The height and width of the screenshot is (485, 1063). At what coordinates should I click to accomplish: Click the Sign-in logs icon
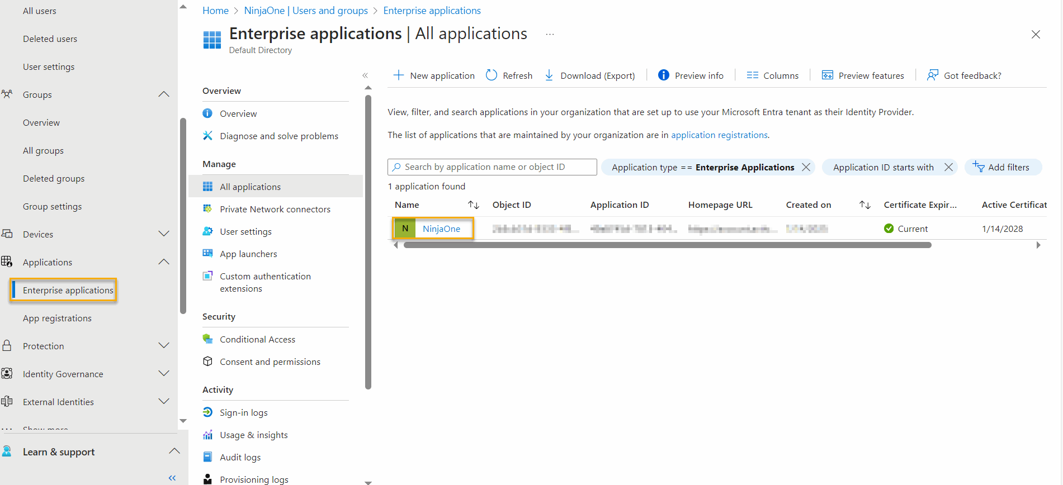pos(207,412)
